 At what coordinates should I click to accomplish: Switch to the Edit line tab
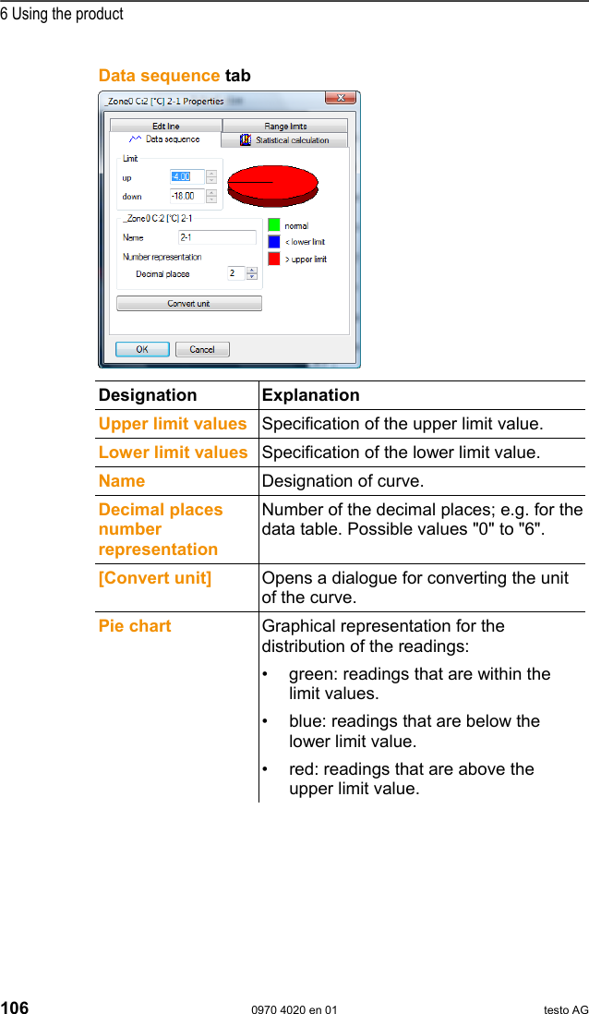click(x=166, y=126)
